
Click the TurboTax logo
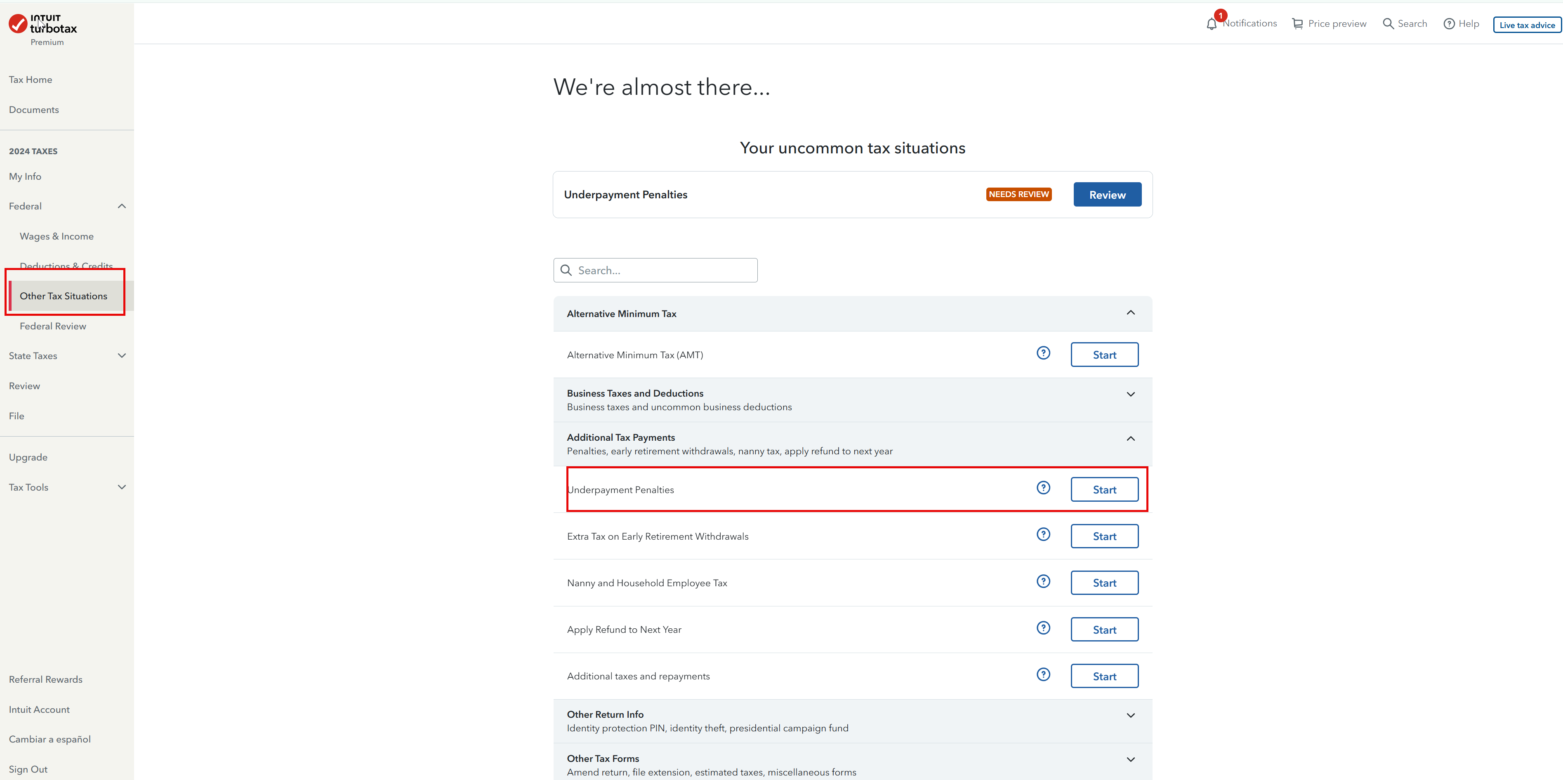[42, 25]
